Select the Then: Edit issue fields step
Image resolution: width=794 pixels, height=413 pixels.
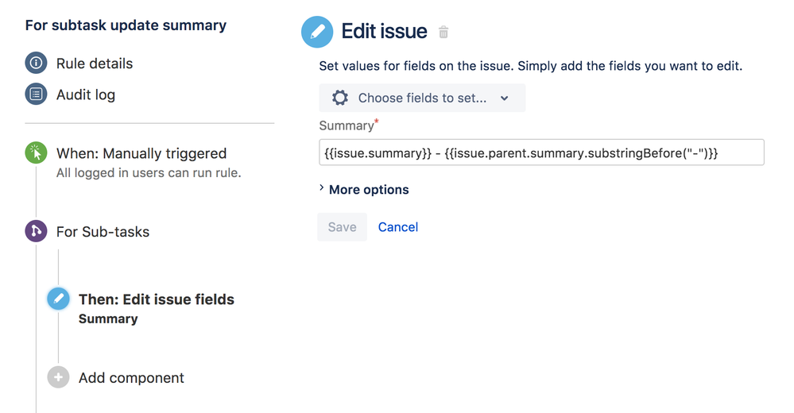(x=156, y=299)
